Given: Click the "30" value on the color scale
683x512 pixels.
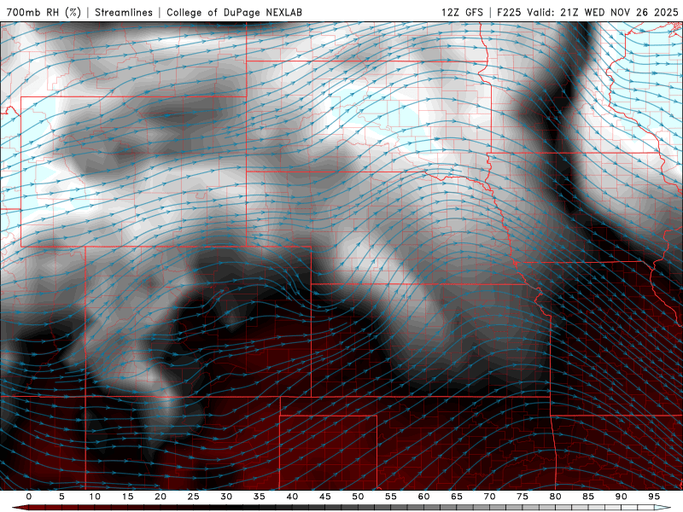Looking at the screenshot, I should point(226,497).
